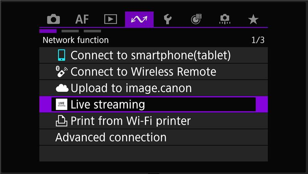Tap the smartphone icon
The width and height of the screenshot is (308, 174).
62,55
